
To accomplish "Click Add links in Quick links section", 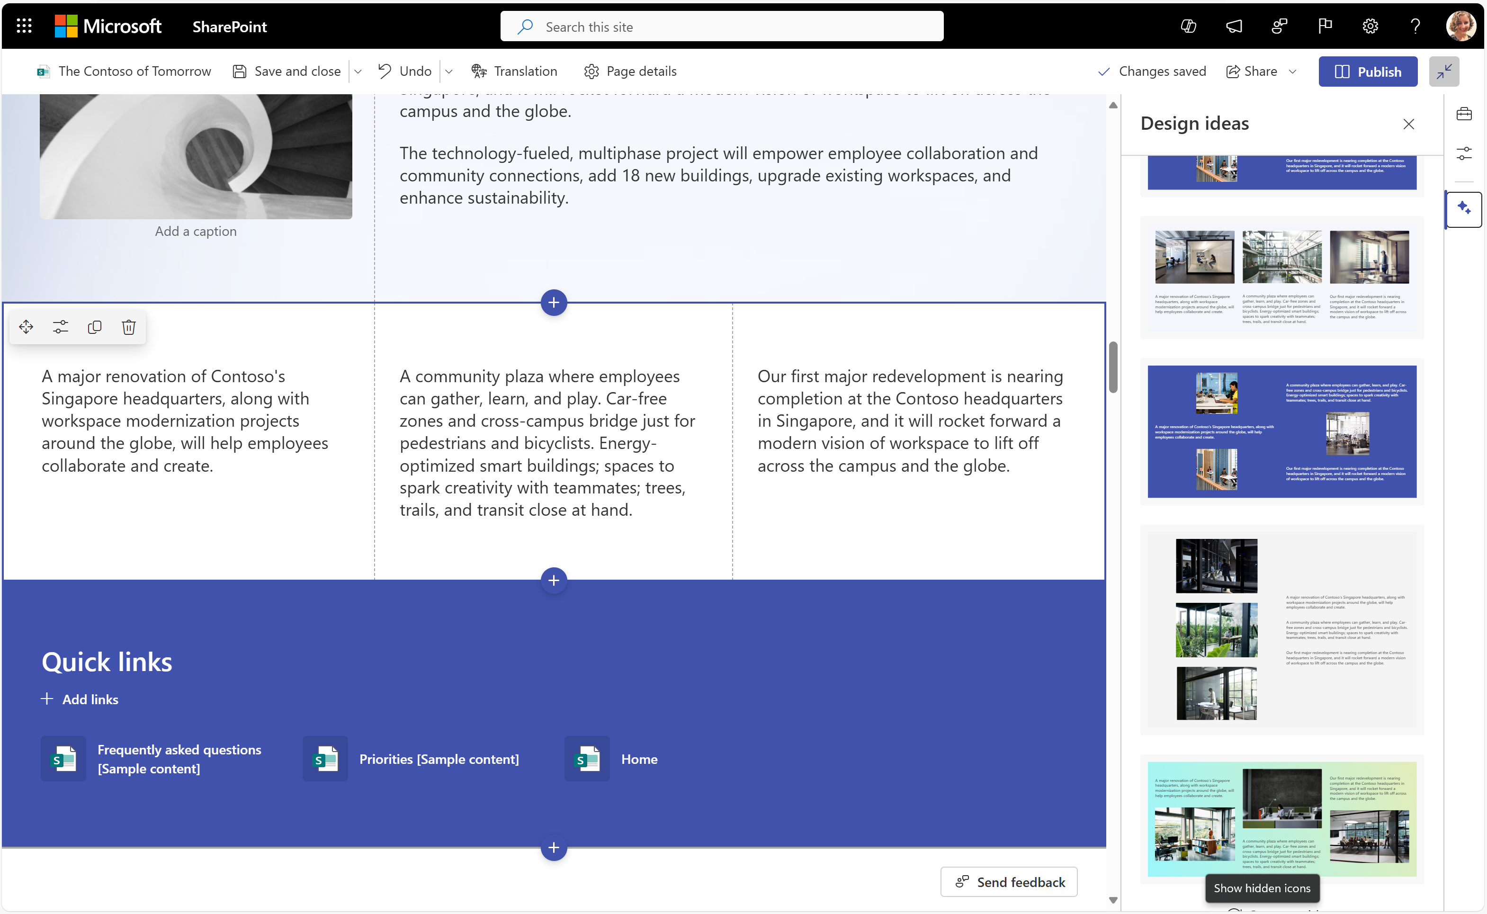I will click(79, 699).
